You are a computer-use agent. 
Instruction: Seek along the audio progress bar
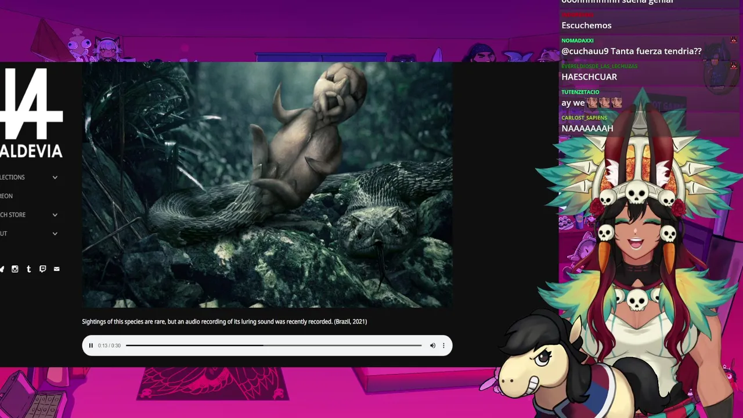(x=274, y=345)
